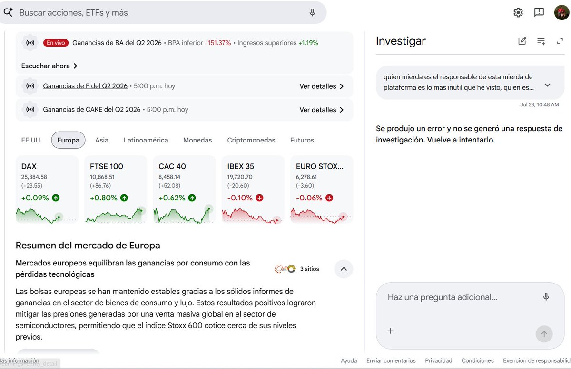The width and height of the screenshot is (571, 369).
Task: Open 'Ver detalles' for F earnings
Action: 322,86
